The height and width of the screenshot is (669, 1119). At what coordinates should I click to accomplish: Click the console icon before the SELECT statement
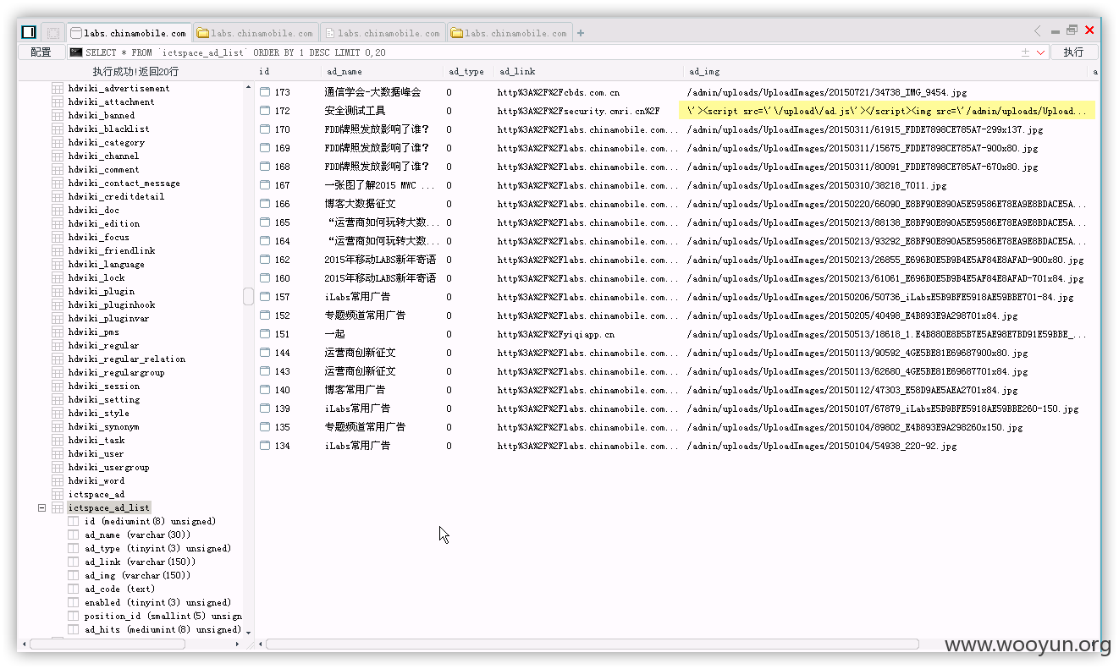click(x=76, y=52)
